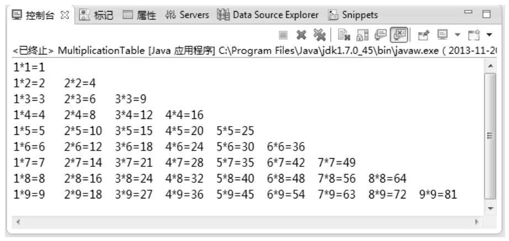509x241 pixels.
Task: Expand the open console dropdown arrow
Action: coord(489,34)
